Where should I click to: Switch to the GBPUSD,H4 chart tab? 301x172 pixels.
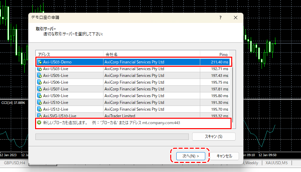(14, 163)
